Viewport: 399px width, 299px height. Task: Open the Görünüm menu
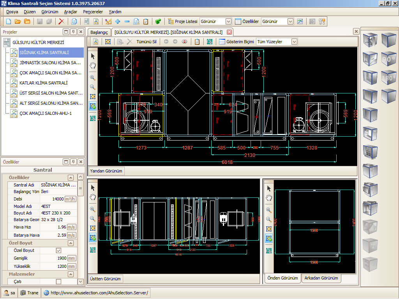[49, 12]
